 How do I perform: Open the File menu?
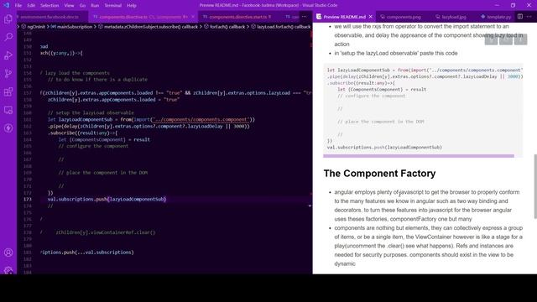click(18, 6)
